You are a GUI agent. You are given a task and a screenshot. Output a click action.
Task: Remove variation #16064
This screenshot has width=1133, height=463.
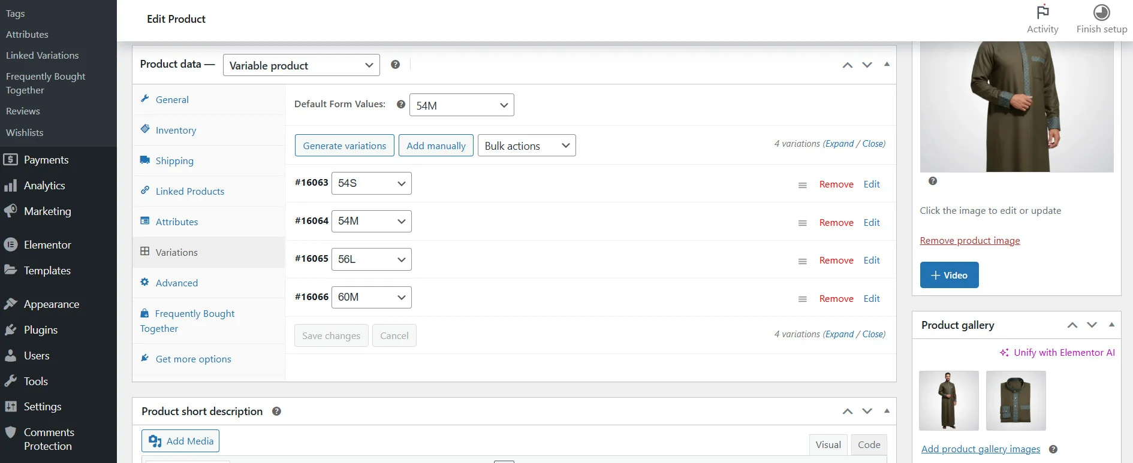pyautogui.click(x=836, y=223)
